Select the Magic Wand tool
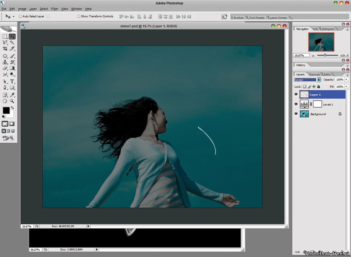This screenshot has width=351, height=257. pos(12,42)
